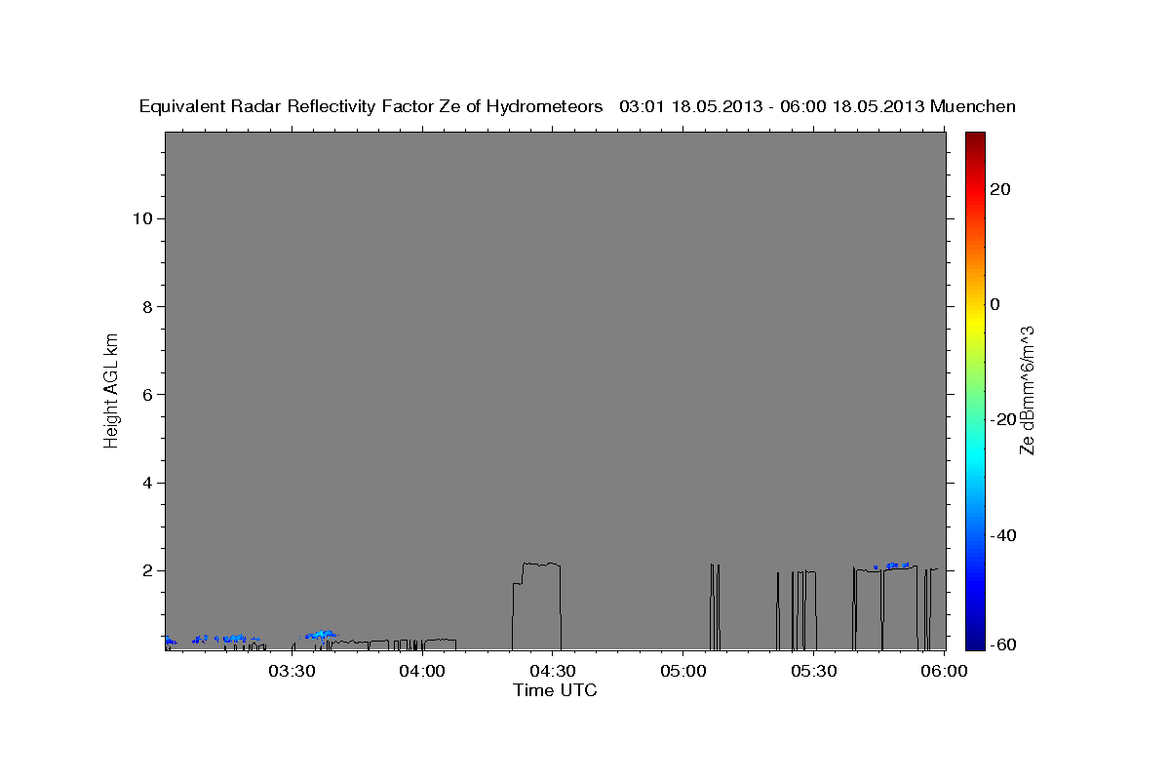Click the dark blue bottom of the colorbar
Screen dimensions: 1170x780
[x=973, y=639]
